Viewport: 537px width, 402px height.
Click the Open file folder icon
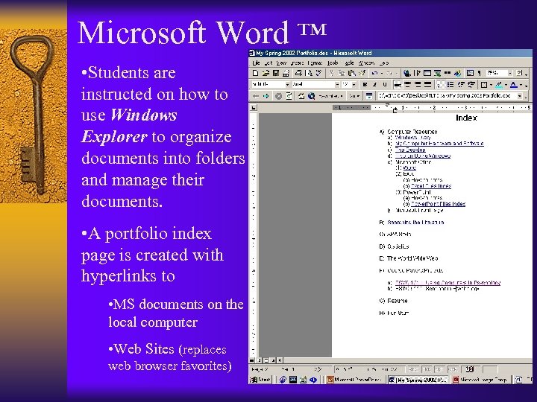266,73
